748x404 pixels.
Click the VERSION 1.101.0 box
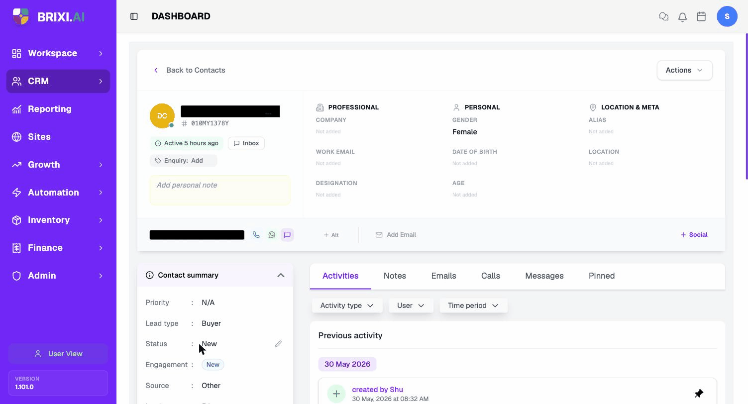pos(58,383)
